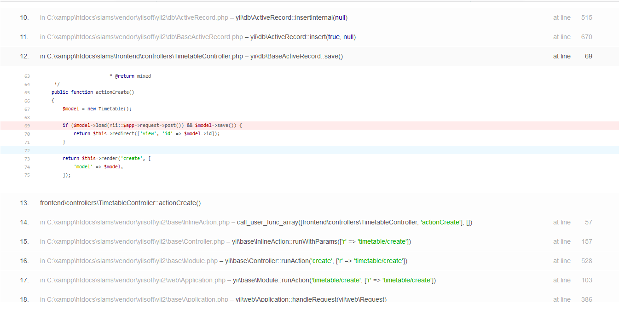Click the frame number 13. label
This screenshot has height=321, width=625.
click(24, 203)
